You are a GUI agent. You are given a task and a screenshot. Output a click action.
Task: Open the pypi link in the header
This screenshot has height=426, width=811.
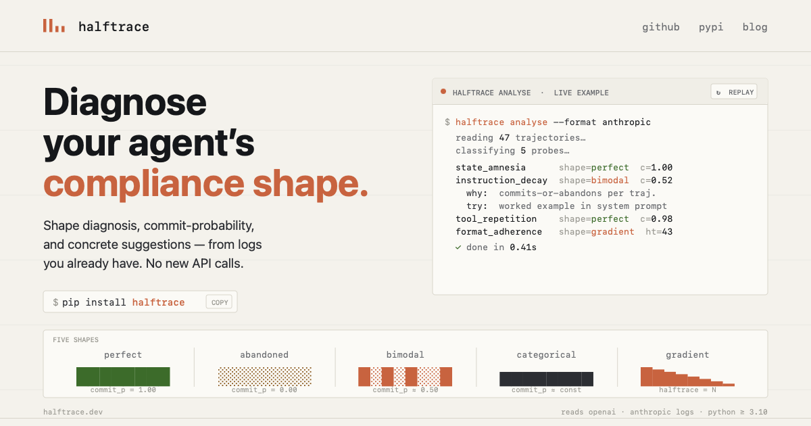(x=711, y=27)
